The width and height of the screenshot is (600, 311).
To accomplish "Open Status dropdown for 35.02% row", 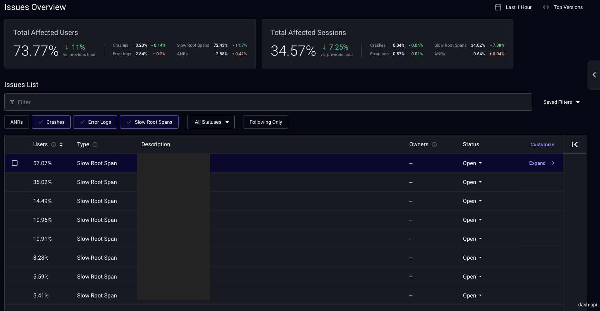I will point(472,182).
